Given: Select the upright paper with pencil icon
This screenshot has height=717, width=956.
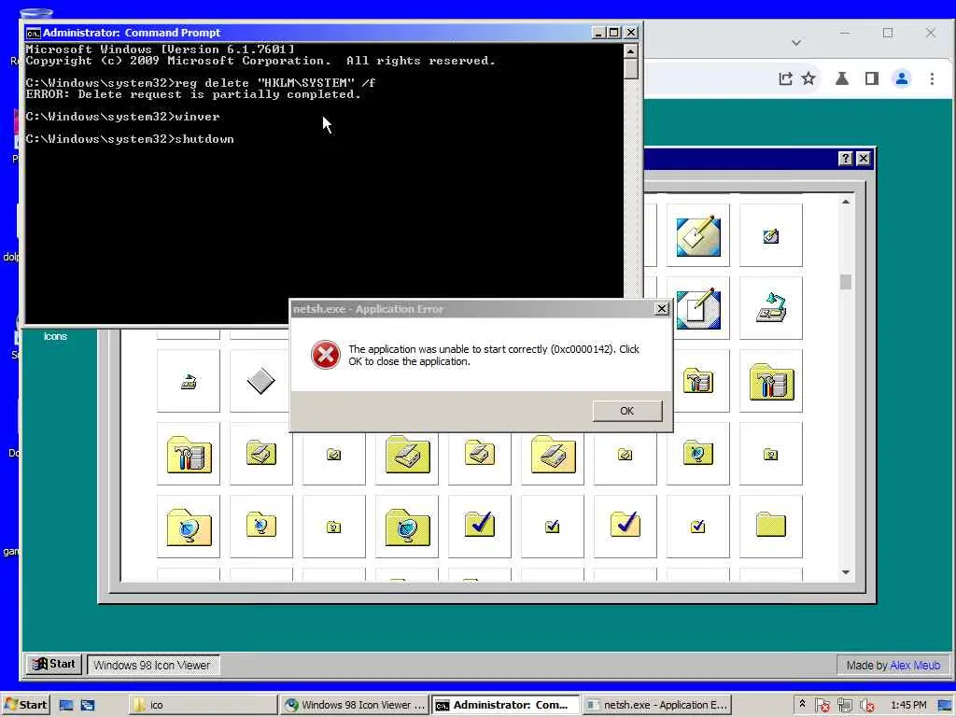Looking at the screenshot, I should [x=698, y=308].
